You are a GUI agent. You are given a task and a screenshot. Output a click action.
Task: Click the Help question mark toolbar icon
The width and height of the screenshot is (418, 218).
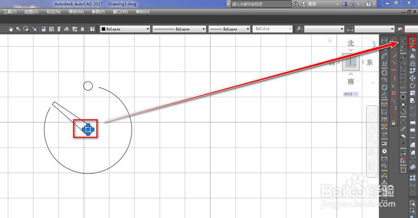pos(92,29)
